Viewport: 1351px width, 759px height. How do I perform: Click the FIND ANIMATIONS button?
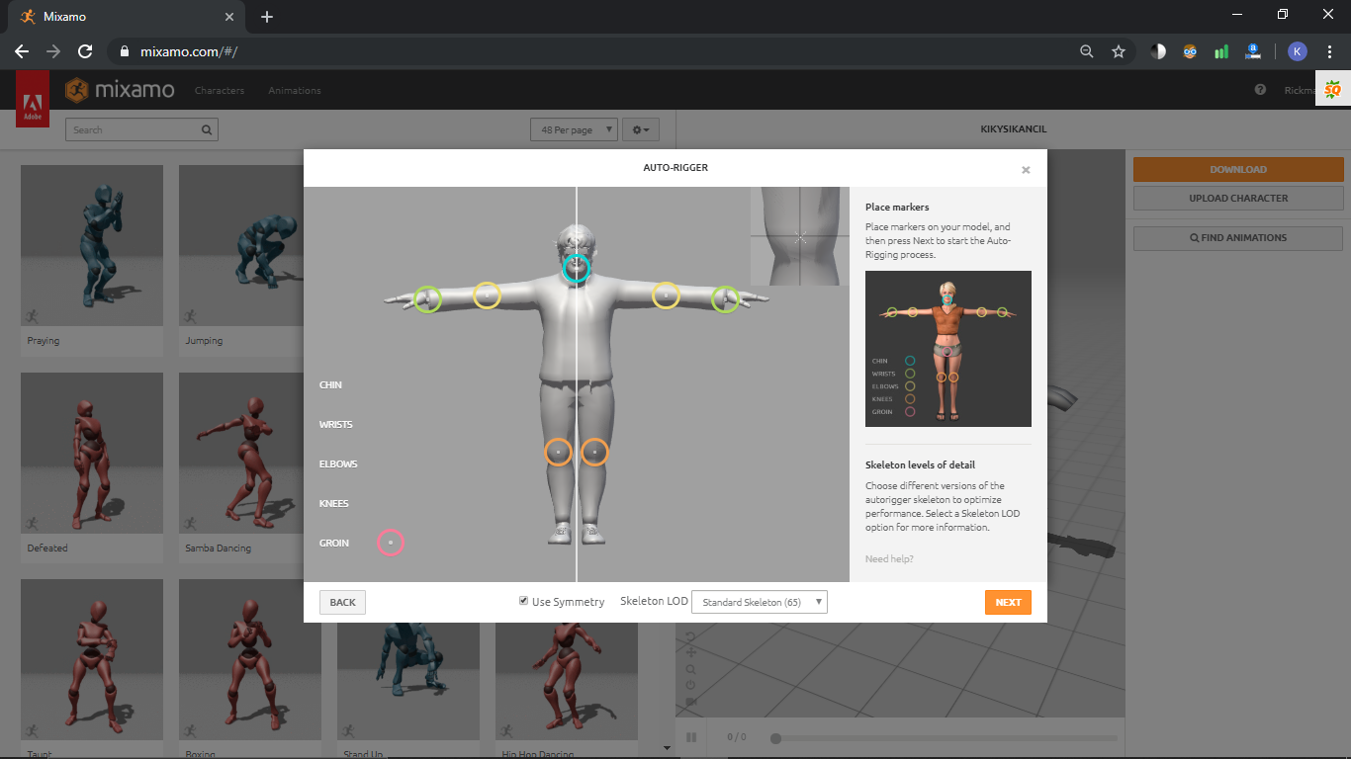click(x=1238, y=237)
